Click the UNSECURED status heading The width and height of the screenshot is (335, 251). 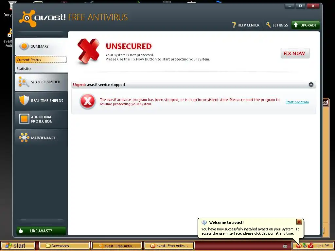coord(129,46)
